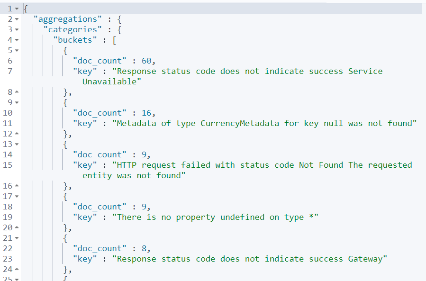
Task: Collapse the bucket starting on line 13
Action: click(x=17, y=145)
